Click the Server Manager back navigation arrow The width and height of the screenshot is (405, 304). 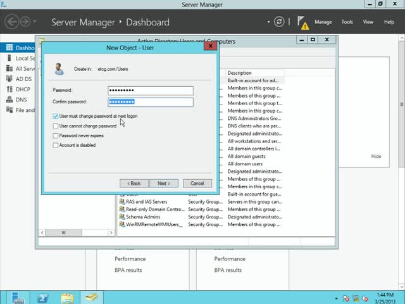[x=11, y=22]
